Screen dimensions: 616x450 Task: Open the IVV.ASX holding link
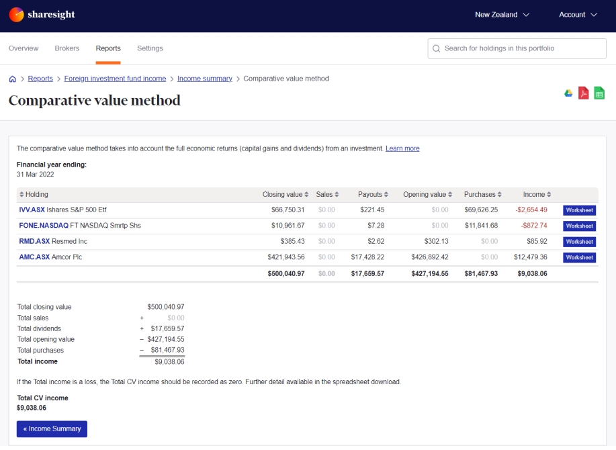point(32,210)
